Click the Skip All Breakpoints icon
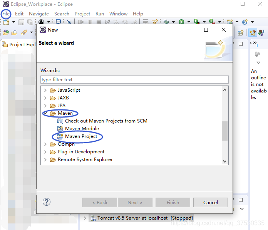The width and height of the screenshot is (268, 230). coord(69,22)
